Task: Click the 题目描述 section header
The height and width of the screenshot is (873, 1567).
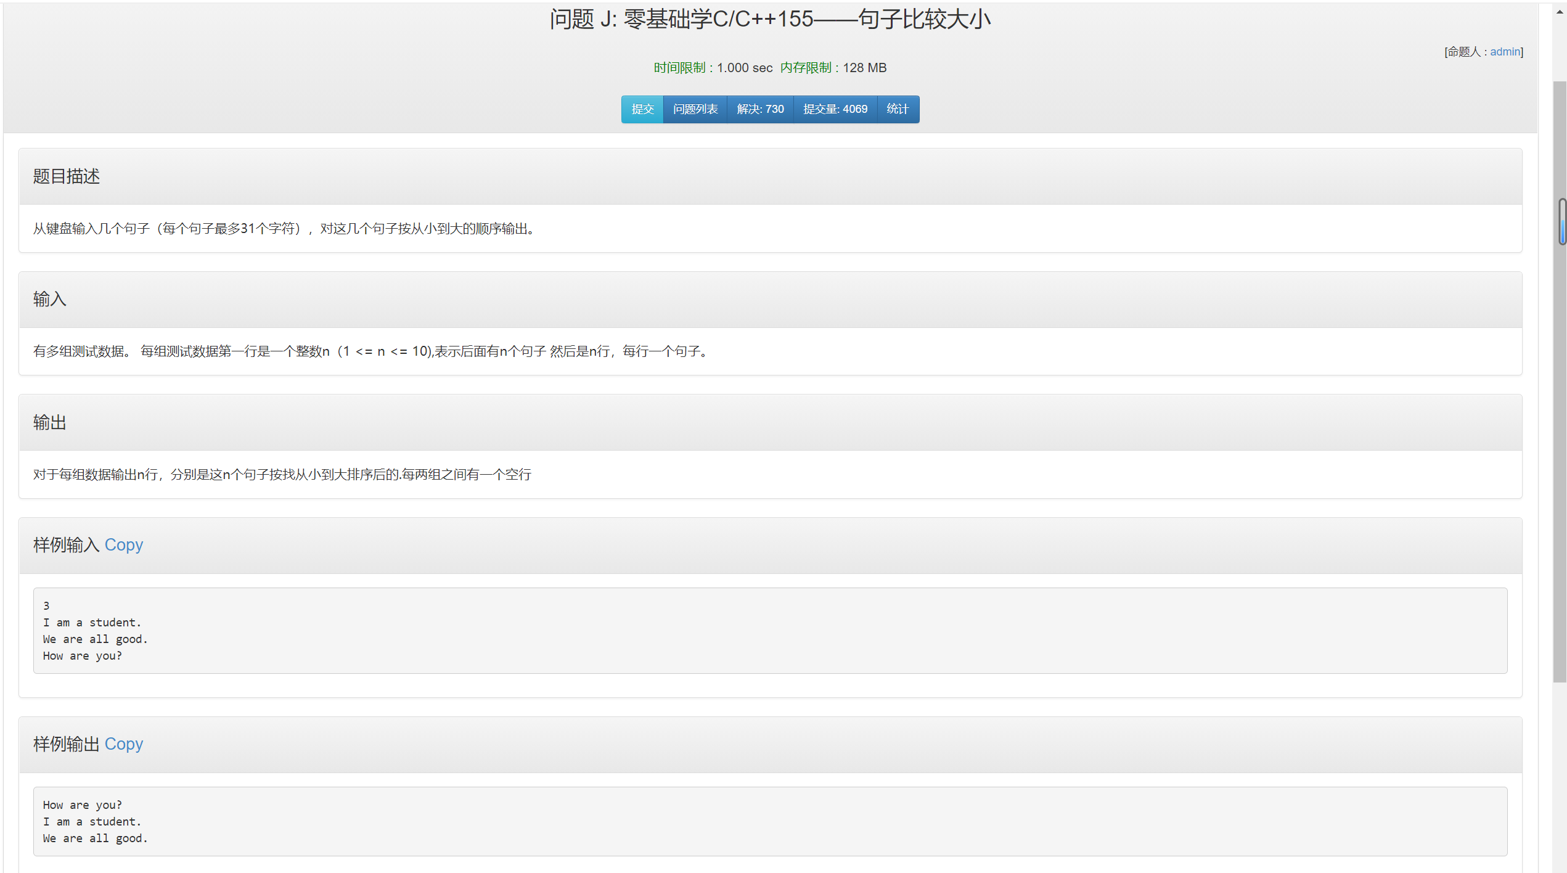Action: (67, 176)
